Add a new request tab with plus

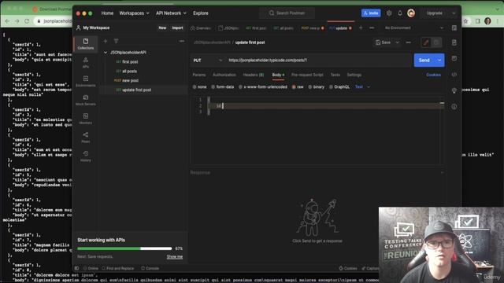(x=361, y=28)
